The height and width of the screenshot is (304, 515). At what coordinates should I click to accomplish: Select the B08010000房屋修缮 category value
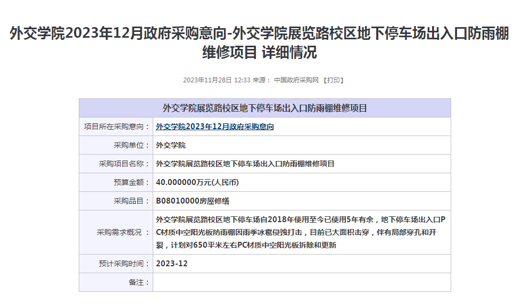pyautogui.click(x=193, y=201)
